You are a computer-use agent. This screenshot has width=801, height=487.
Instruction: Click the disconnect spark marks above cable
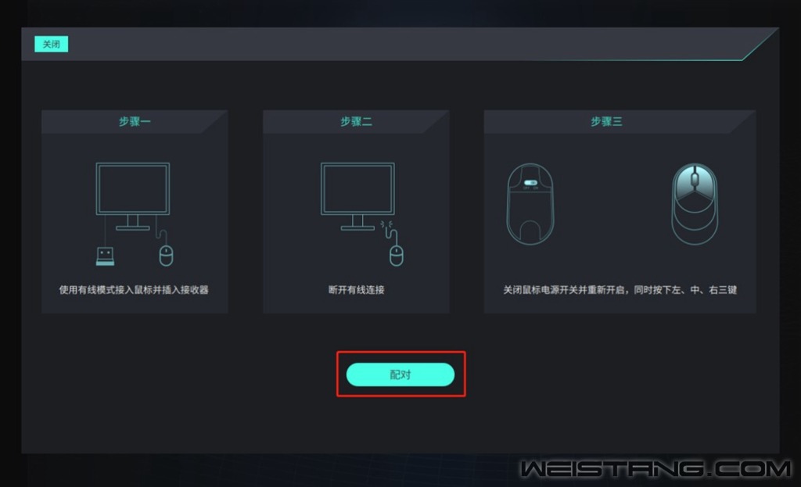click(x=386, y=224)
